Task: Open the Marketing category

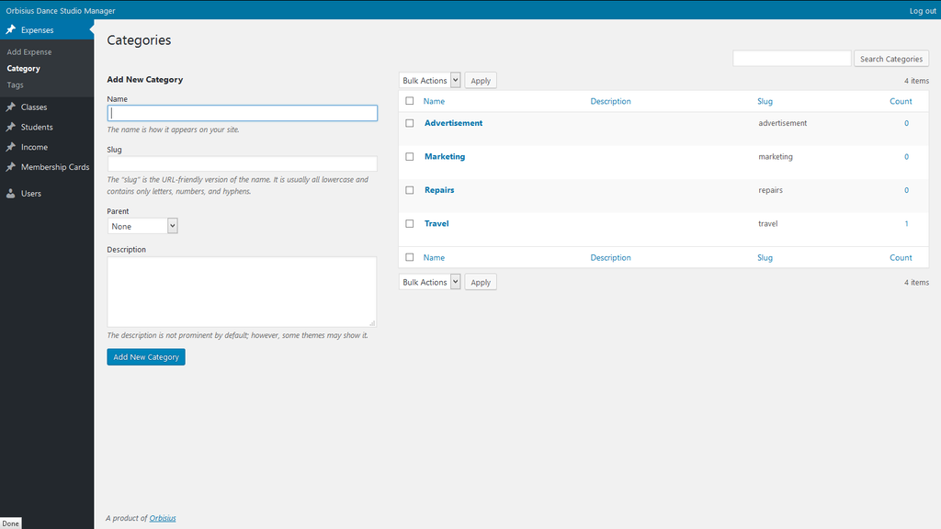Action: tap(445, 156)
